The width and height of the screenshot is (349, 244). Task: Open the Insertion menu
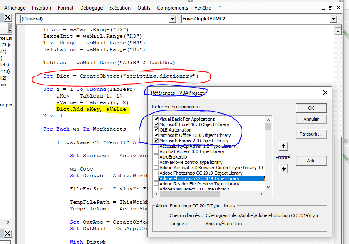41,8
